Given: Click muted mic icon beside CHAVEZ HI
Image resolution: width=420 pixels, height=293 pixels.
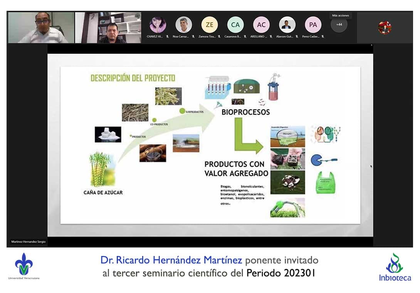Looking at the screenshot, I should click(167, 37).
